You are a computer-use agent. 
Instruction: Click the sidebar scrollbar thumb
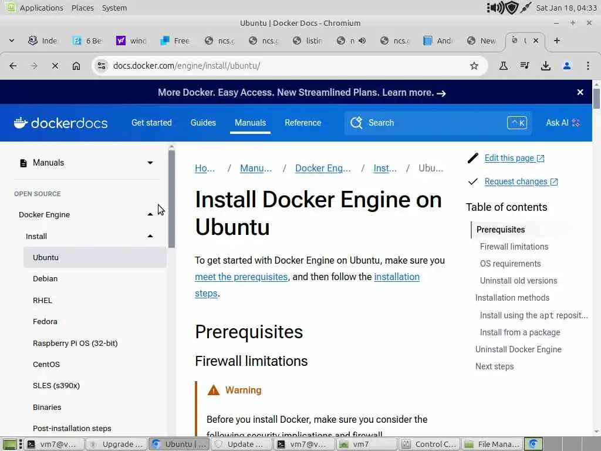click(171, 198)
